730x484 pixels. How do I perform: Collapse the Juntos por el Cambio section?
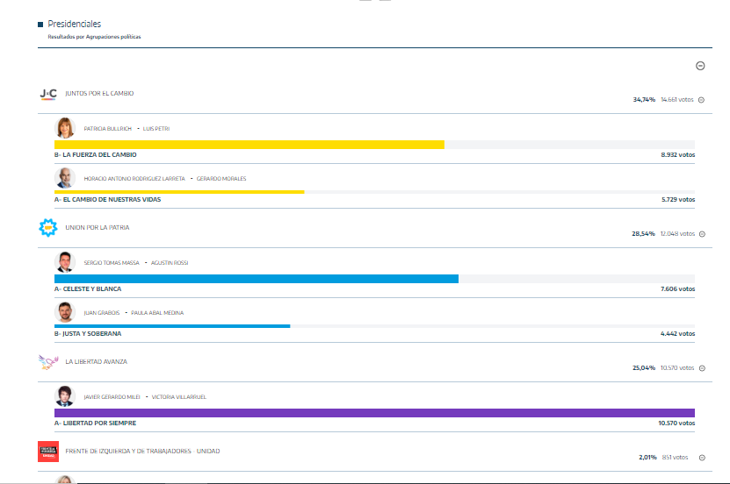click(x=701, y=100)
